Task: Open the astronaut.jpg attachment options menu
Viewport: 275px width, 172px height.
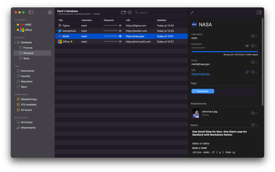Action: 254,113
